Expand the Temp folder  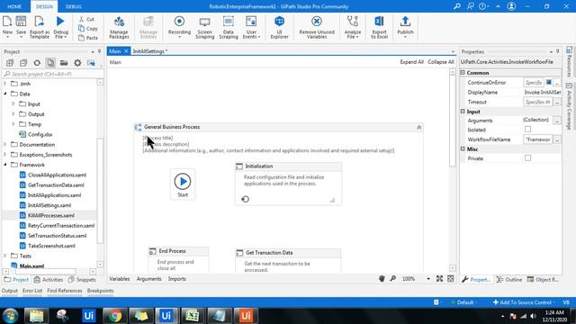tap(13, 124)
